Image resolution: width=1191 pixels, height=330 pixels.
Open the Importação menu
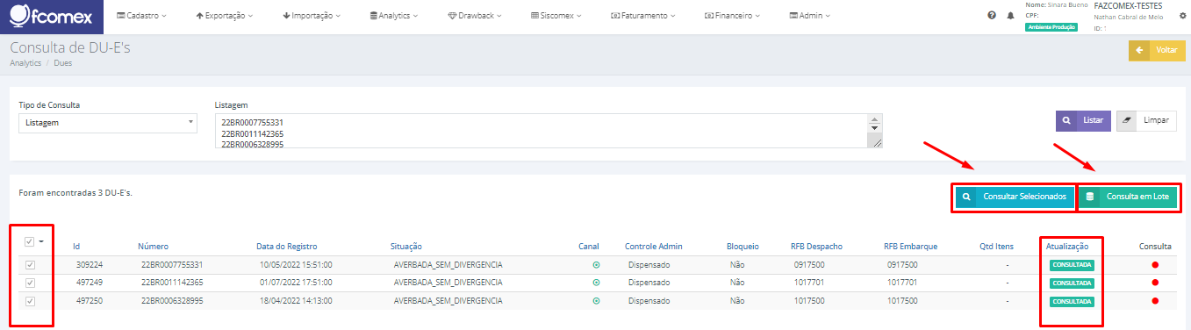pyautogui.click(x=312, y=16)
